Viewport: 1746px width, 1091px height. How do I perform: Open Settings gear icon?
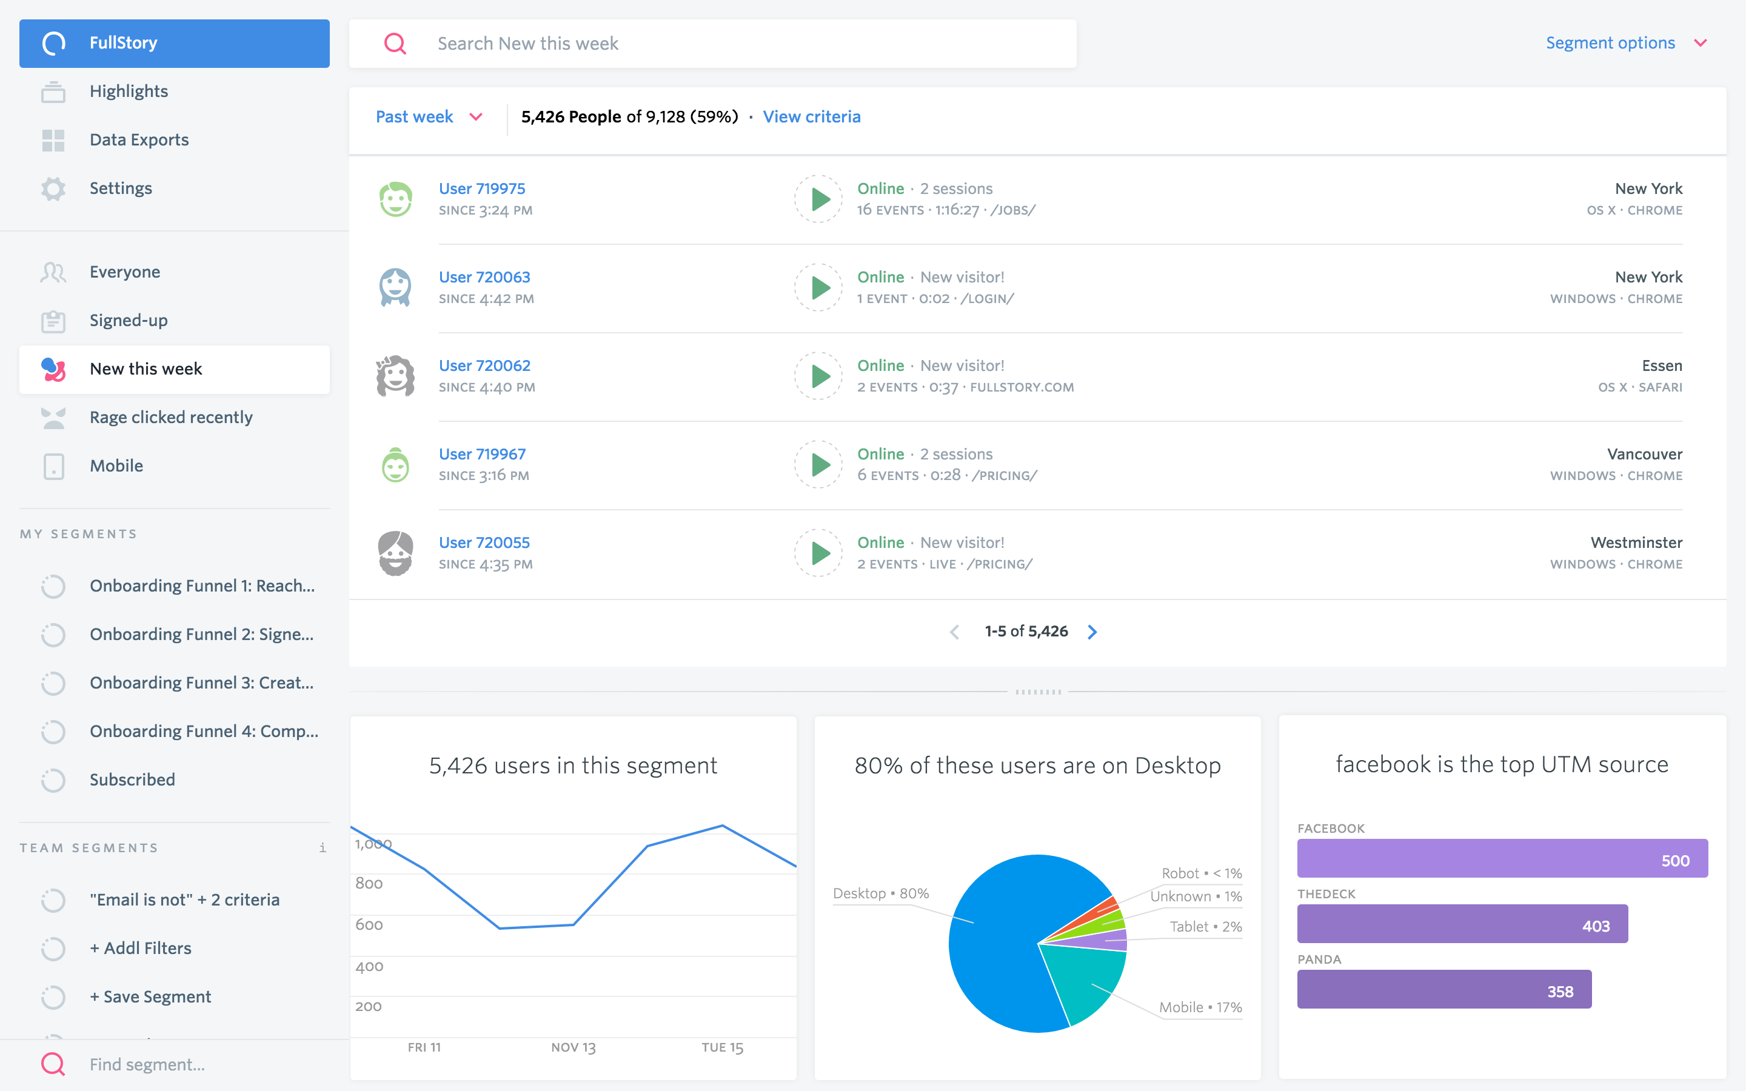53,189
